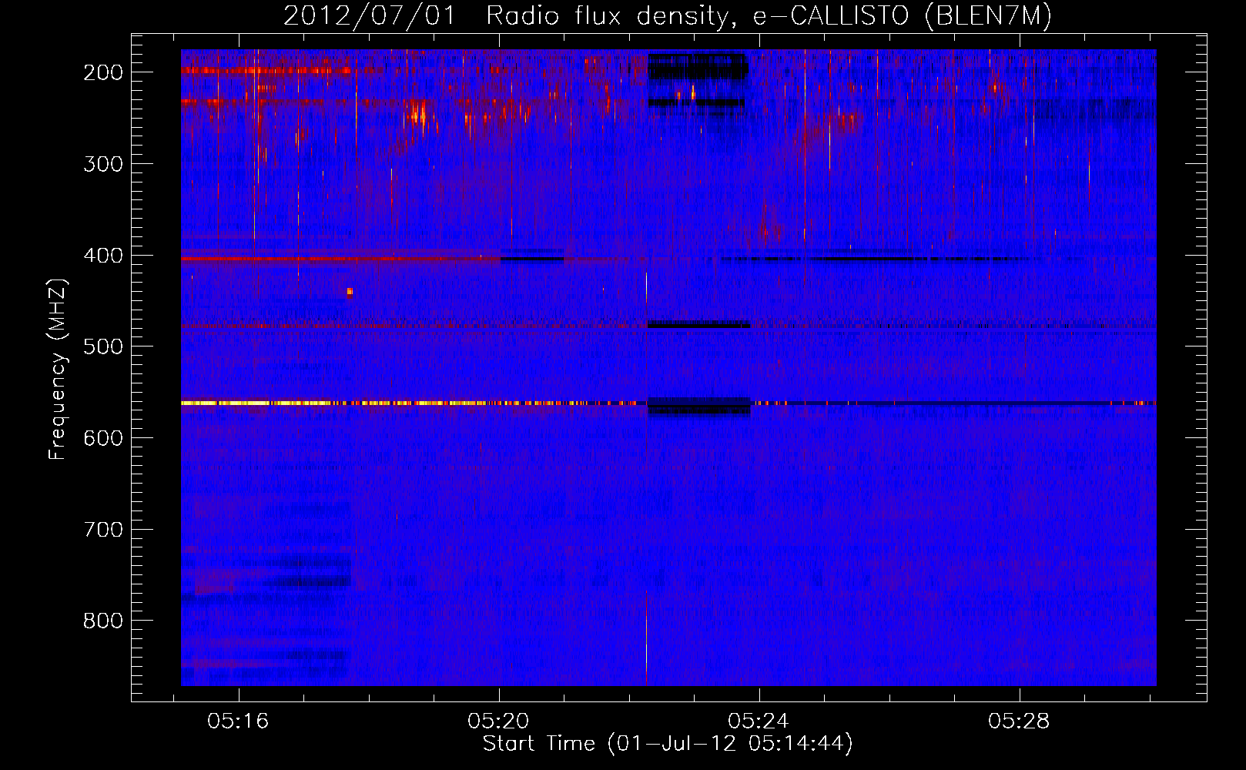Click the 800 frequency tick label
This screenshot has width=1246, height=770.
(x=103, y=621)
